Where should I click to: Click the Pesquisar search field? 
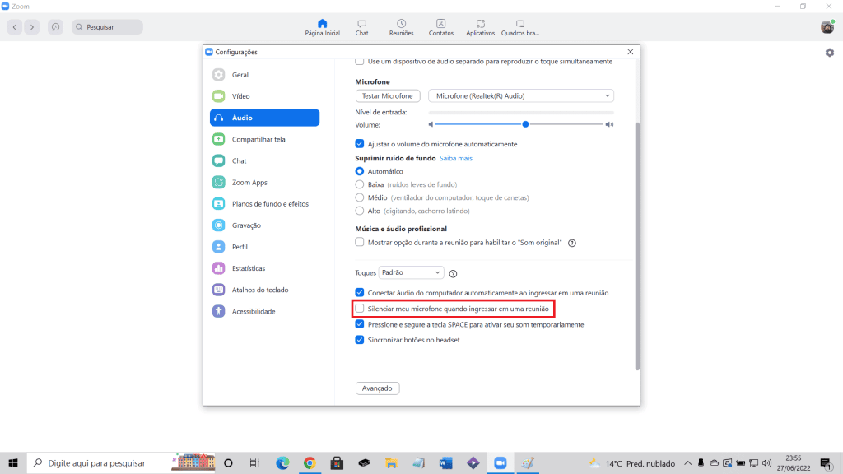point(107,27)
